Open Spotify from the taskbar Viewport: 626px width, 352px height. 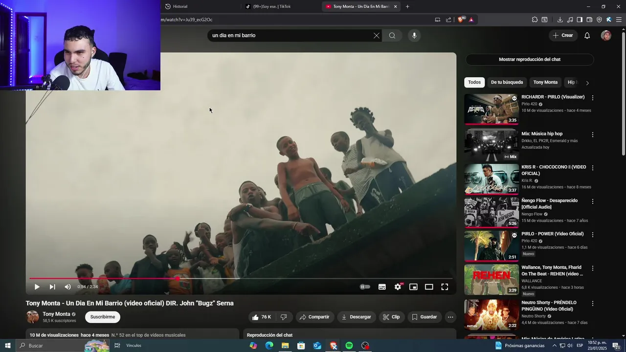349,346
